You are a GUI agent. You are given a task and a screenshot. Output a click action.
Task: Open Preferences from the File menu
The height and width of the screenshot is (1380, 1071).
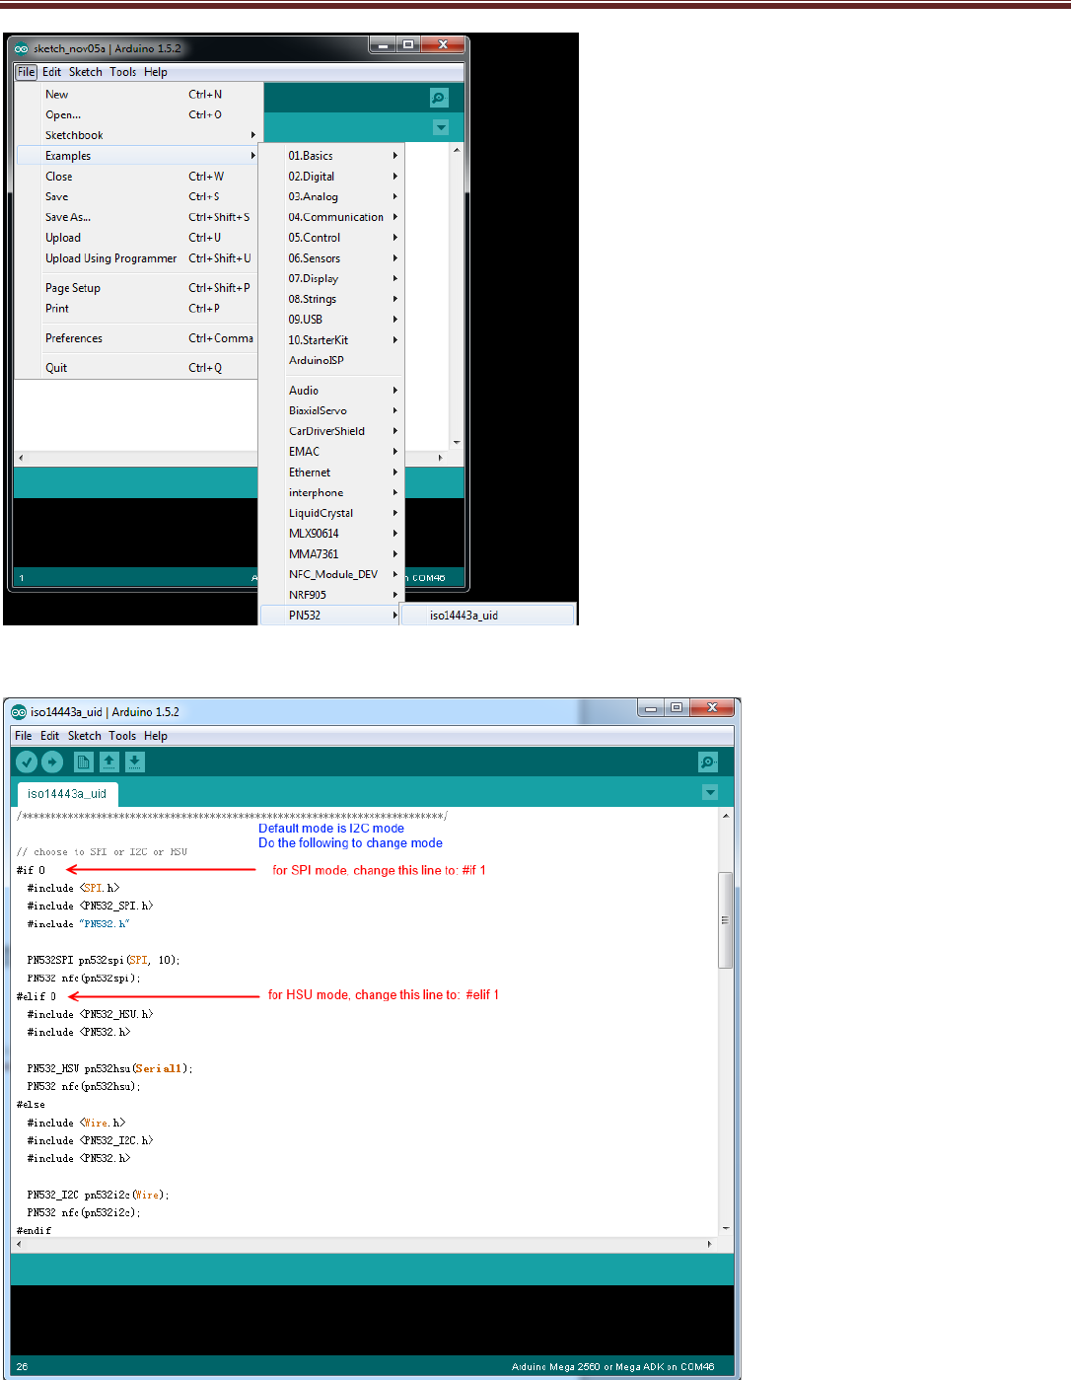click(x=138, y=338)
